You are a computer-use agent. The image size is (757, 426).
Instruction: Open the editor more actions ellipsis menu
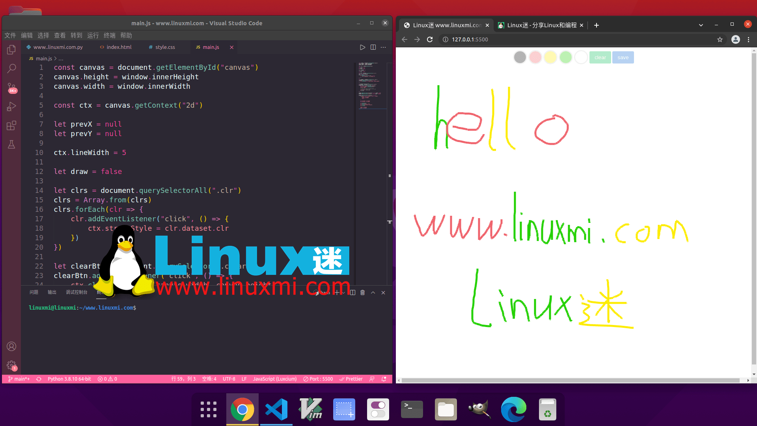(383, 47)
